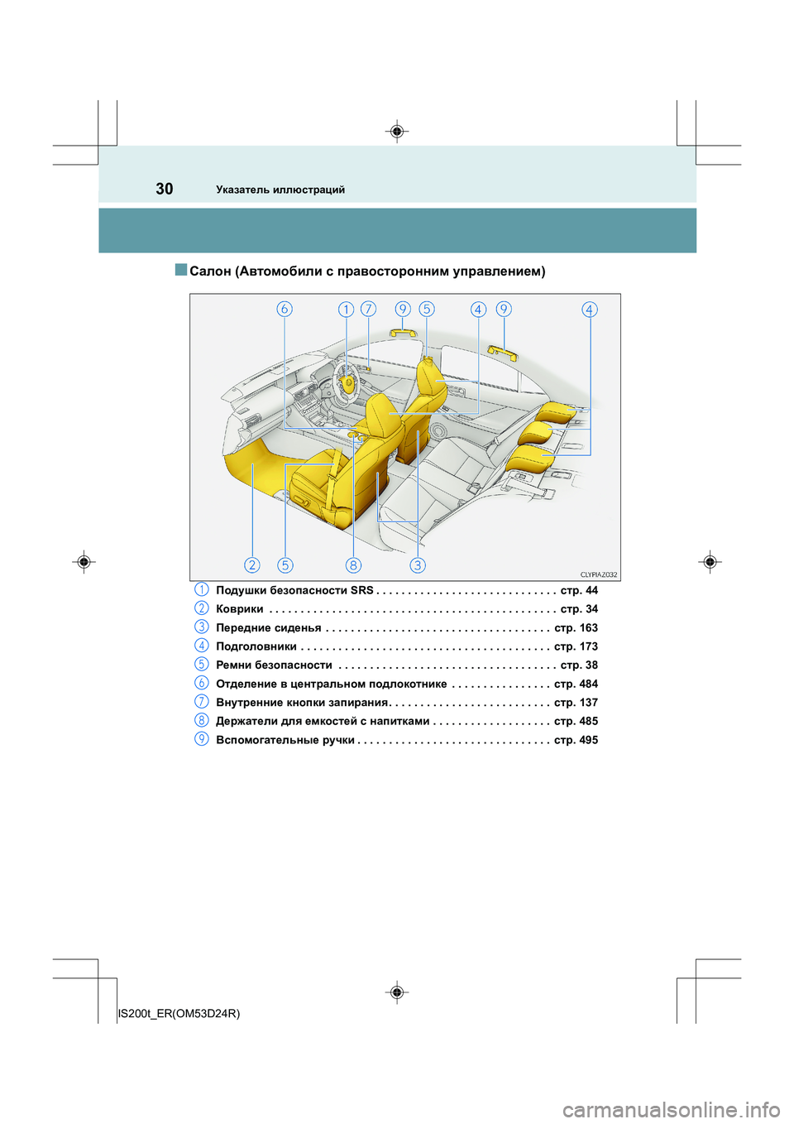Open the 'Коврики' legend entry
This screenshot has height=1124, width=794.
[x=240, y=609]
